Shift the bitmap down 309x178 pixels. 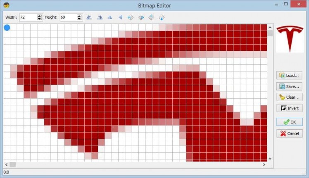(x=162, y=17)
